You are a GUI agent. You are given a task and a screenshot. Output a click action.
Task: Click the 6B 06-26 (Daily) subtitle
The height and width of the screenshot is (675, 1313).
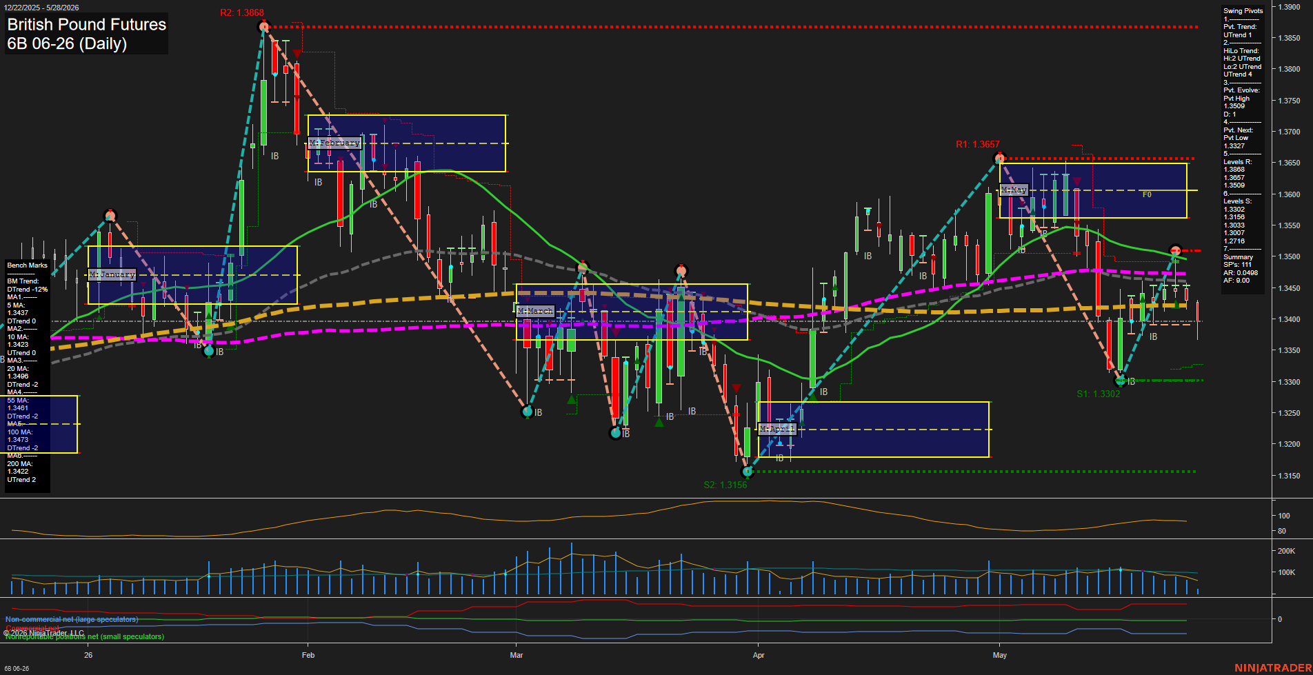(x=67, y=43)
